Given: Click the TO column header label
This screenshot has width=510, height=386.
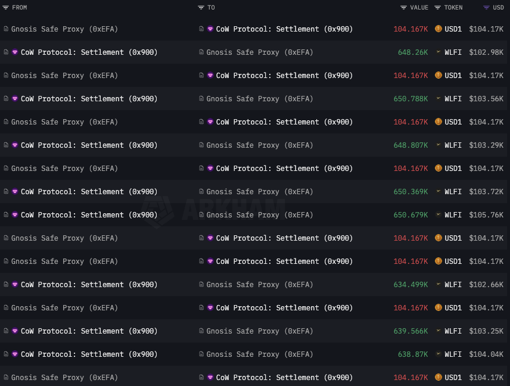Looking at the screenshot, I should click(x=211, y=8).
